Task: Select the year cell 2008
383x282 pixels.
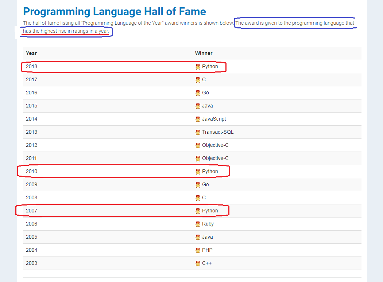Action: click(31, 197)
